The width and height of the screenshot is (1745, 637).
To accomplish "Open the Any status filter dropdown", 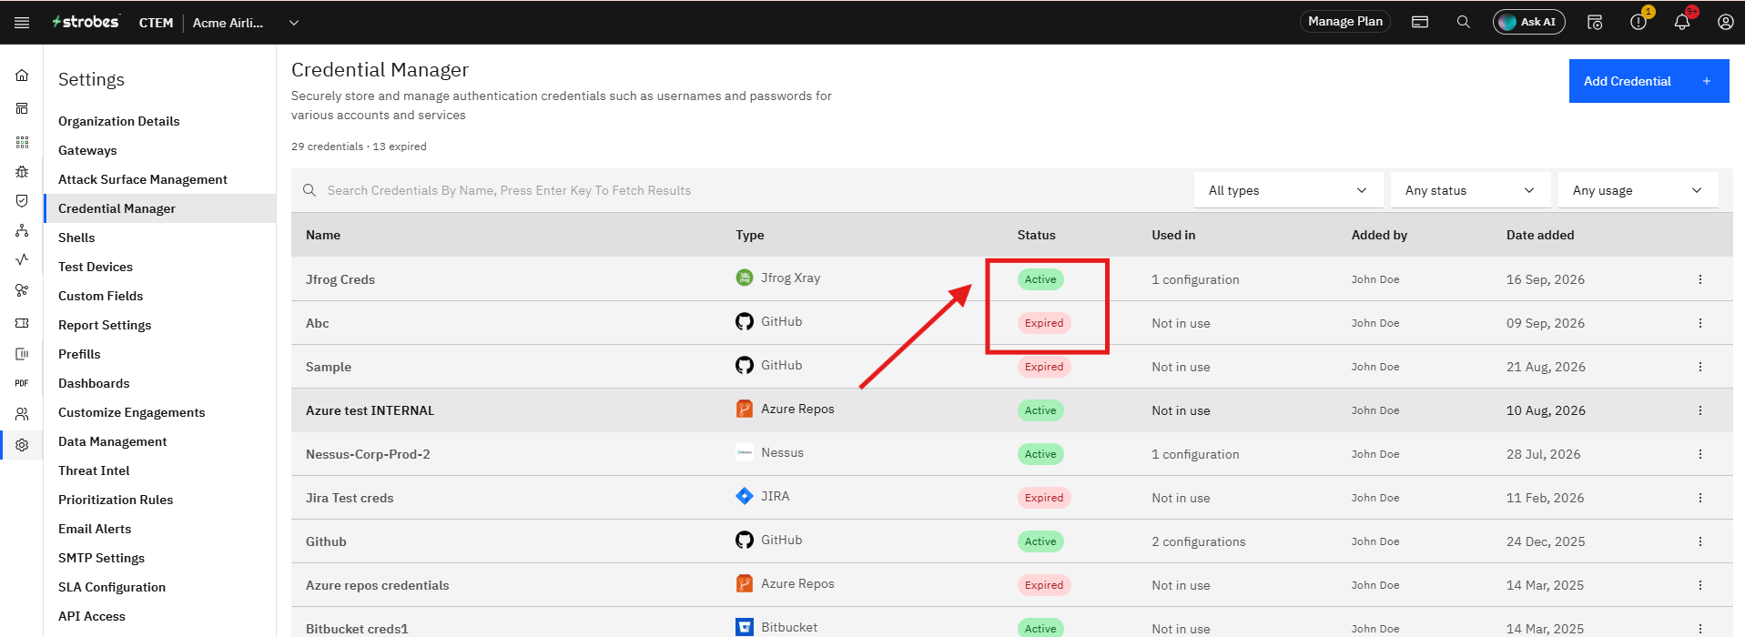I will 1470,190.
